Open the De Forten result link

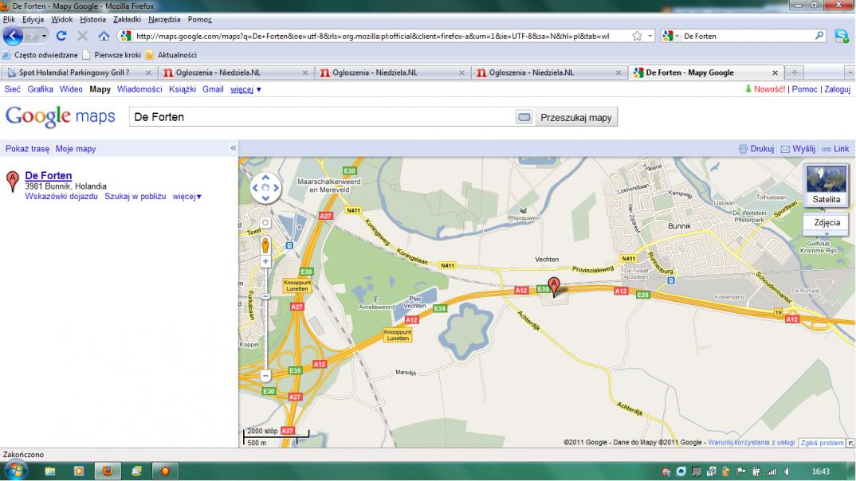(x=49, y=176)
